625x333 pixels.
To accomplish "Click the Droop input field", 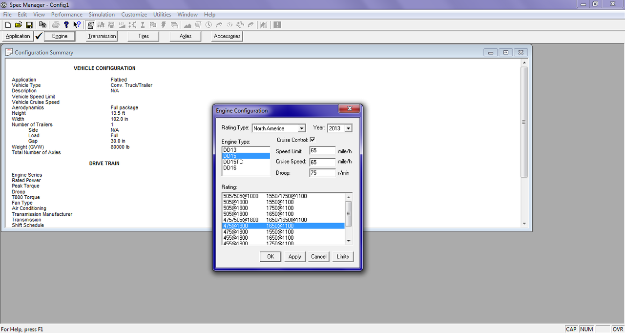I will coord(322,172).
